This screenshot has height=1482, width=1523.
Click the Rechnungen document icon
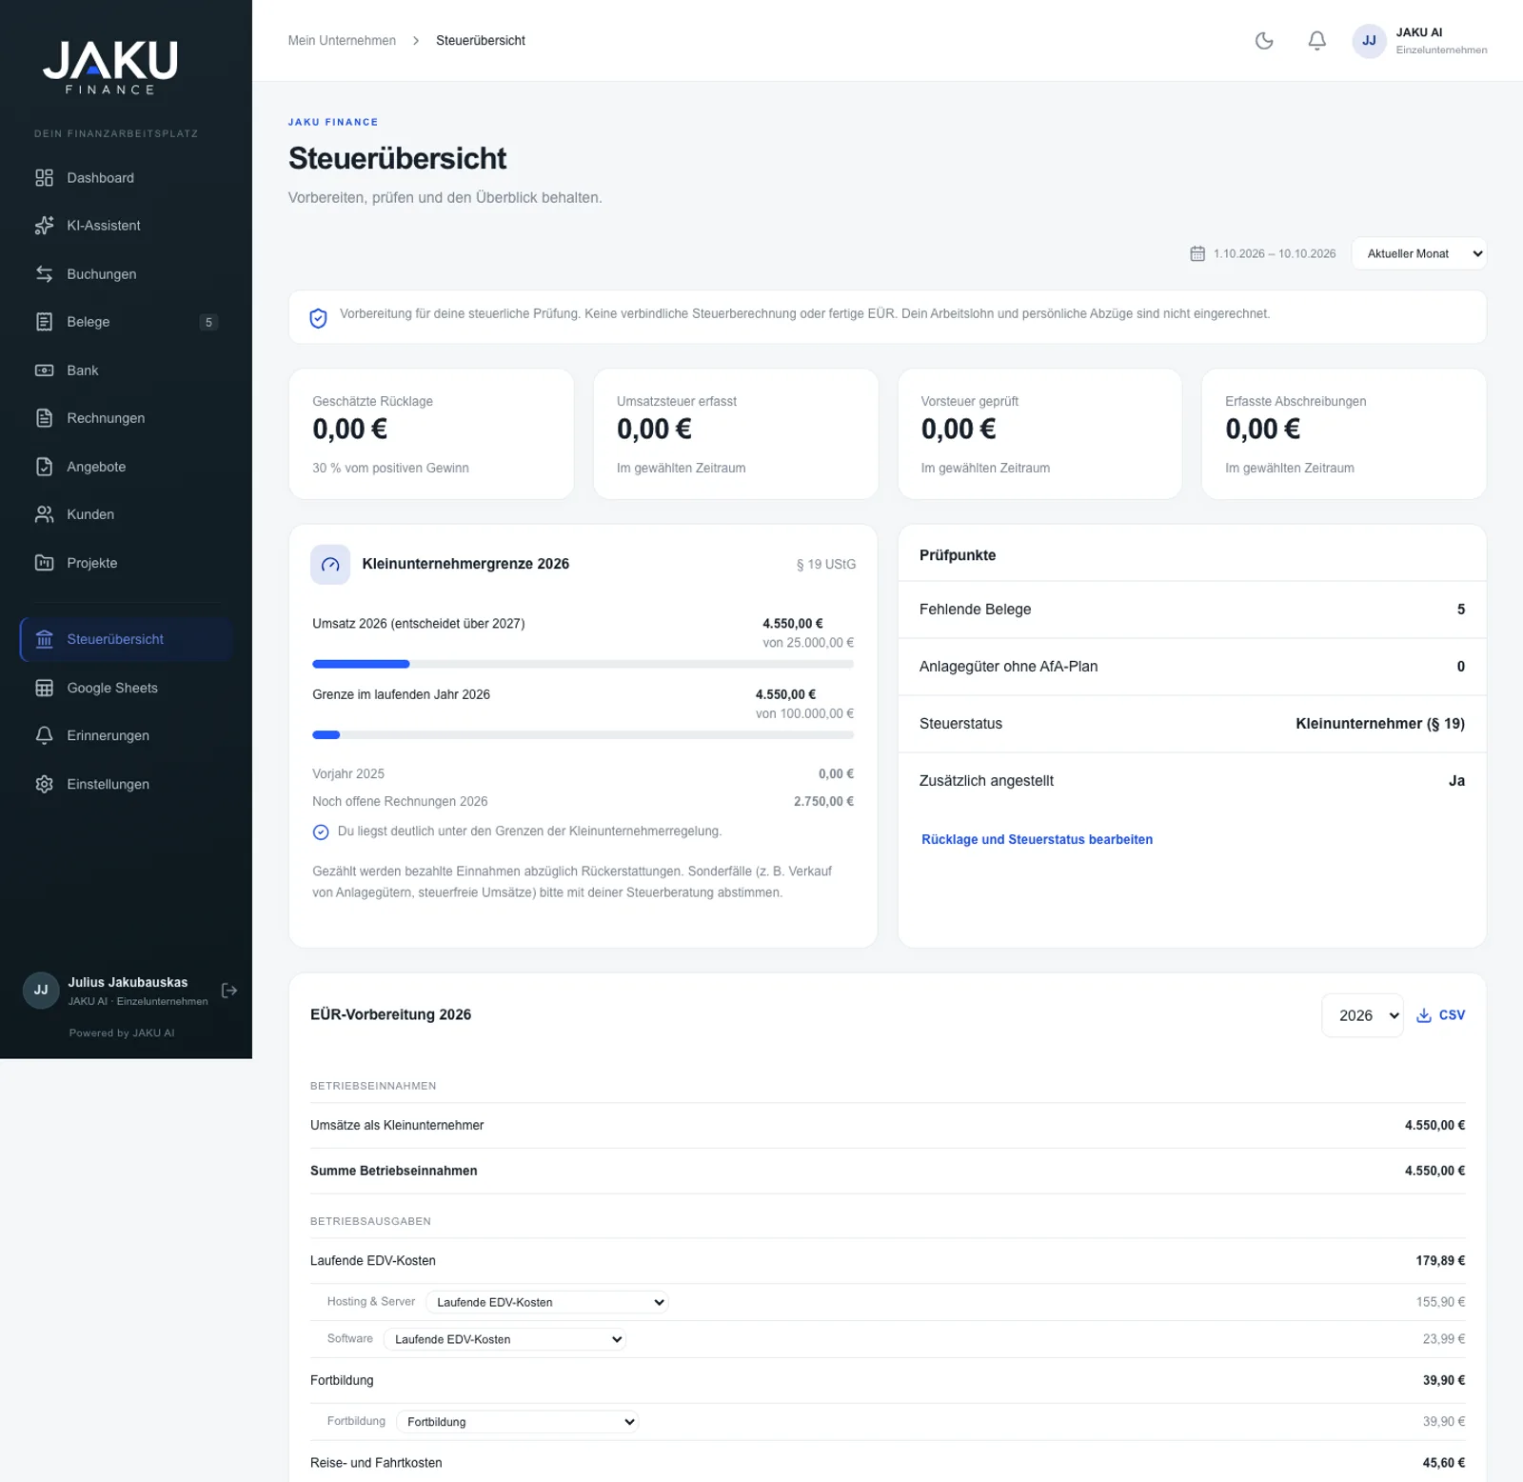point(44,418)
